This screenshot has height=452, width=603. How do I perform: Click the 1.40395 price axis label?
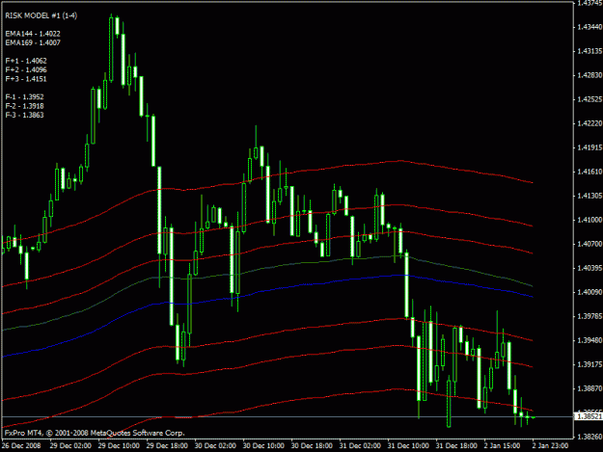[x=589, y=268]
